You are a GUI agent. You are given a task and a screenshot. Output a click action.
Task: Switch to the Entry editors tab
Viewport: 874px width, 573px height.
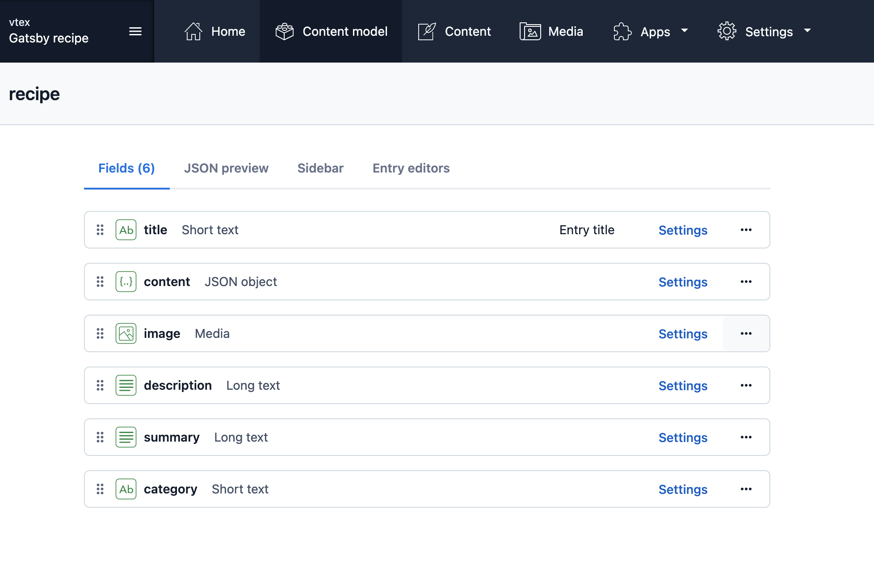click(411, 168)
